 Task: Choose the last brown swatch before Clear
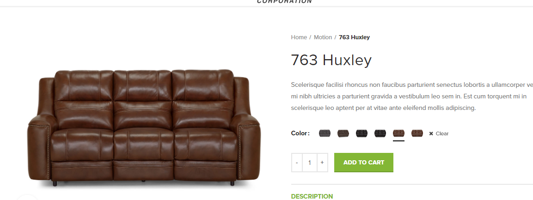[417, 133]
